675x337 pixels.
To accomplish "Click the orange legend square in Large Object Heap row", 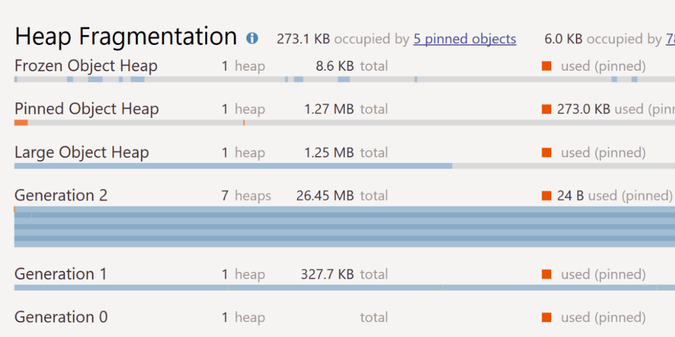I will coord(546,152).
